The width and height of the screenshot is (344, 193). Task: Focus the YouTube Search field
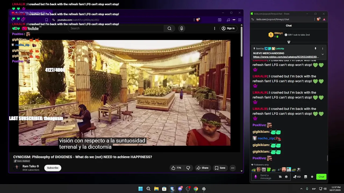pos(116,28)
